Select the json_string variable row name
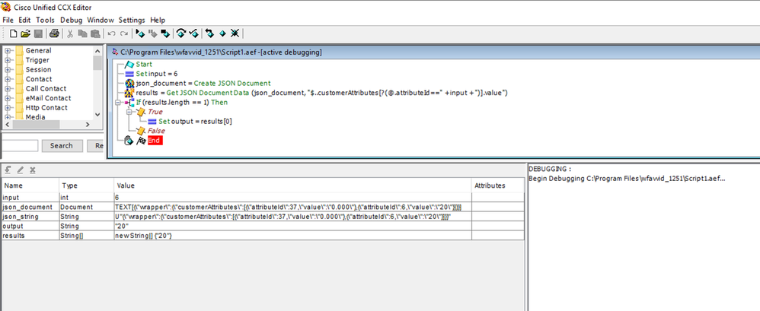Screen dimensions: 760x311 tap(30, 217)
